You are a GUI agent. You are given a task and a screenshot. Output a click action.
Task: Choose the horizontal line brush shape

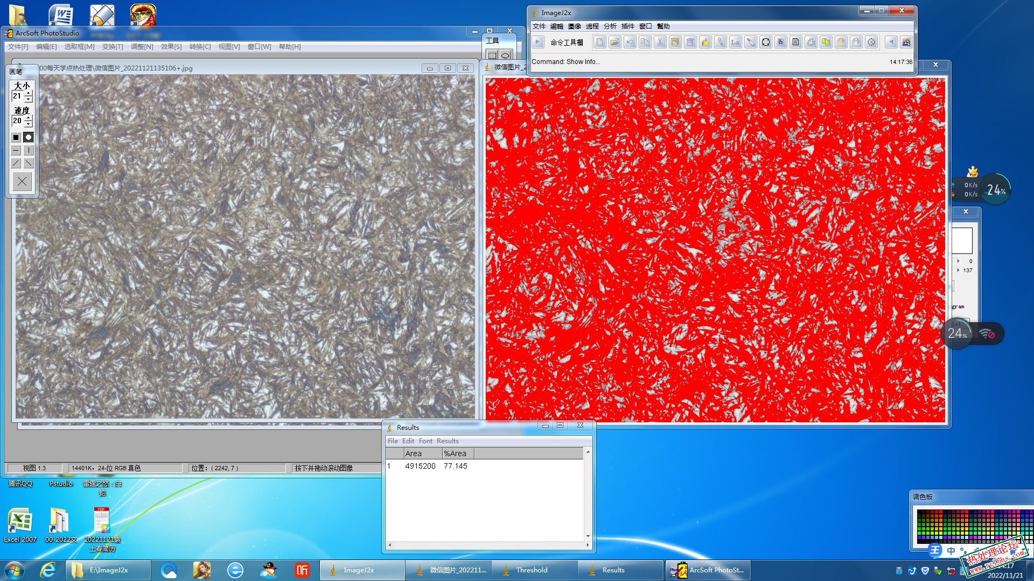(x=16, y=151)
